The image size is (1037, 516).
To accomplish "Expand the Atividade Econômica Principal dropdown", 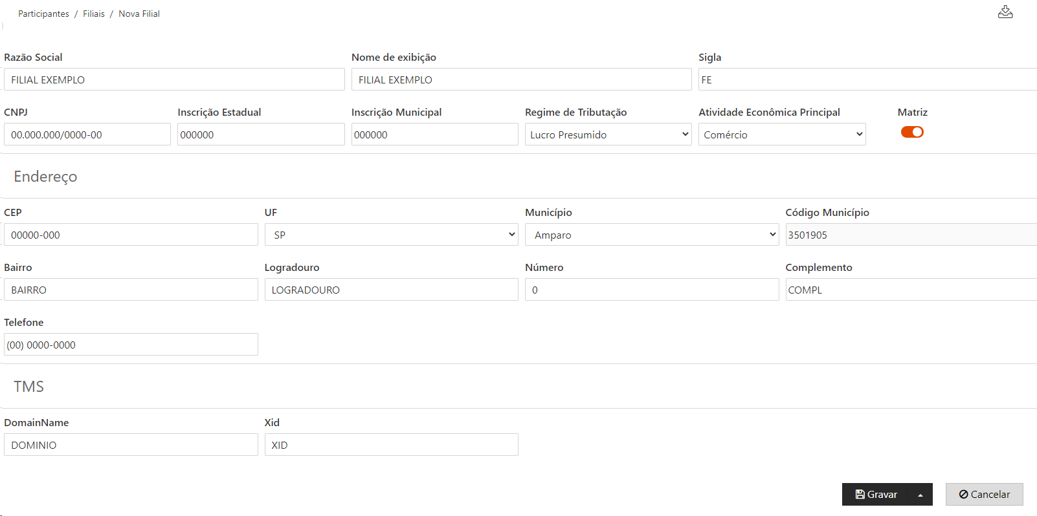I will point(782,134).
